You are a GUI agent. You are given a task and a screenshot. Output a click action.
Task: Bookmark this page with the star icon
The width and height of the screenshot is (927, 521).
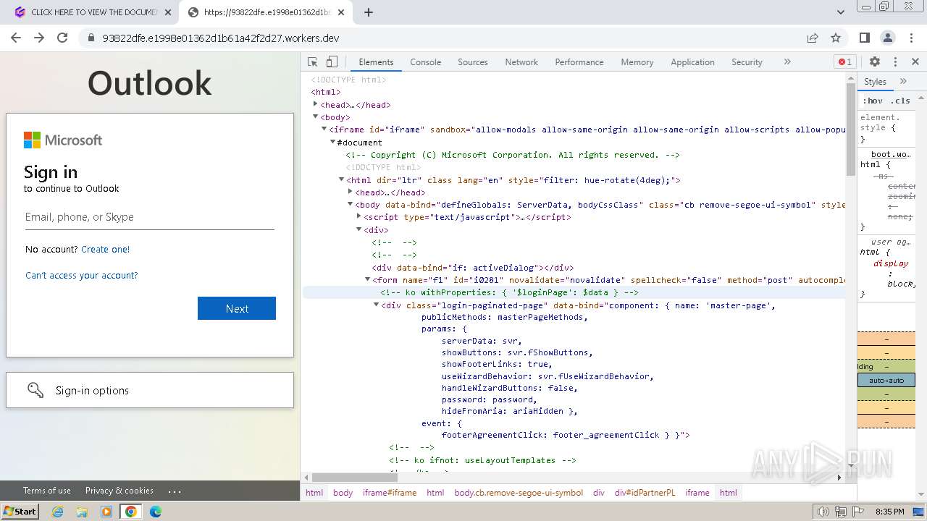click(836, 38)
